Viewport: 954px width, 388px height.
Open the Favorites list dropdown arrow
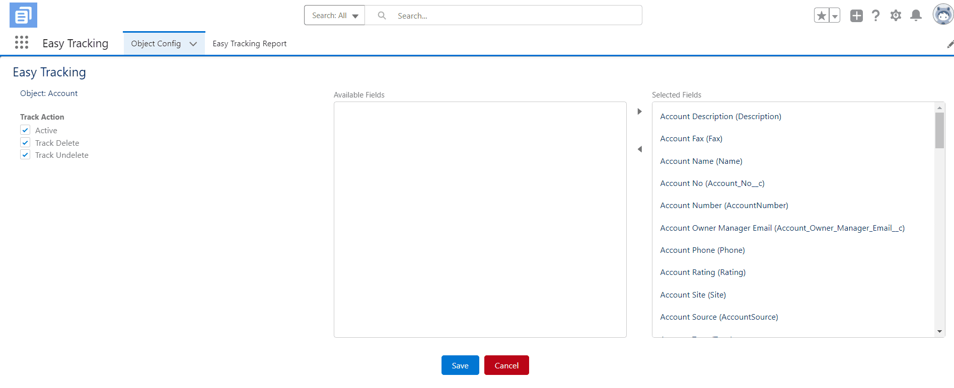pyautogui.click(x=835, y=16)
